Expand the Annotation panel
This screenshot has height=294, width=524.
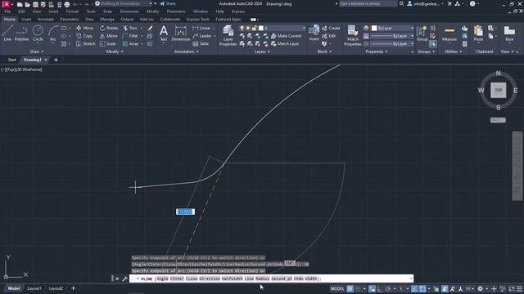187,51
